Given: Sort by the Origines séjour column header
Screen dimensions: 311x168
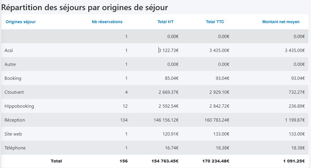Looking at the screenshot, I should tap(21, 22).
